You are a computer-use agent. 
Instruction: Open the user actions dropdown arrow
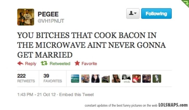(x=136, y=14)
